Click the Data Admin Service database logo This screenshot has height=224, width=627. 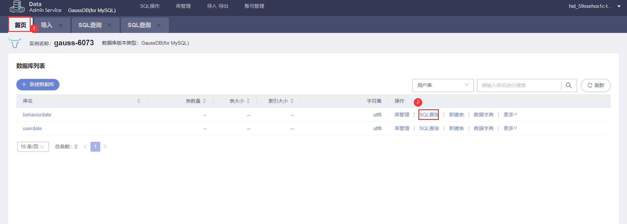click(x=17, y=7)
